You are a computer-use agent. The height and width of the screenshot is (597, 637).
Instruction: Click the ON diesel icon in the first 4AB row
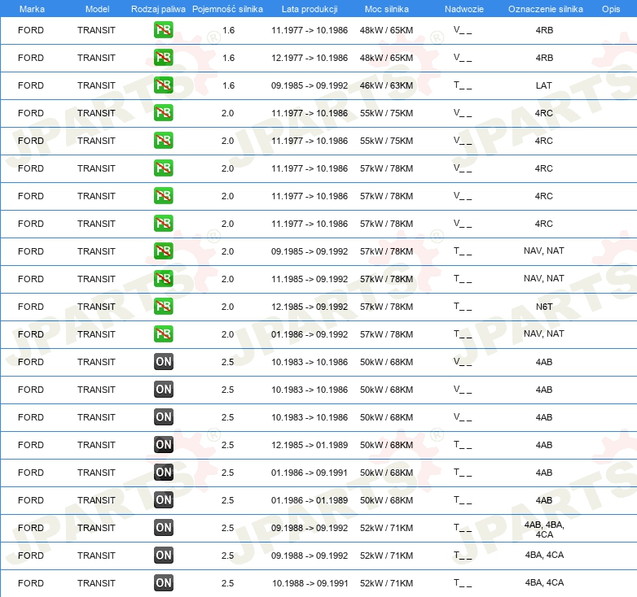pos(163,362)
